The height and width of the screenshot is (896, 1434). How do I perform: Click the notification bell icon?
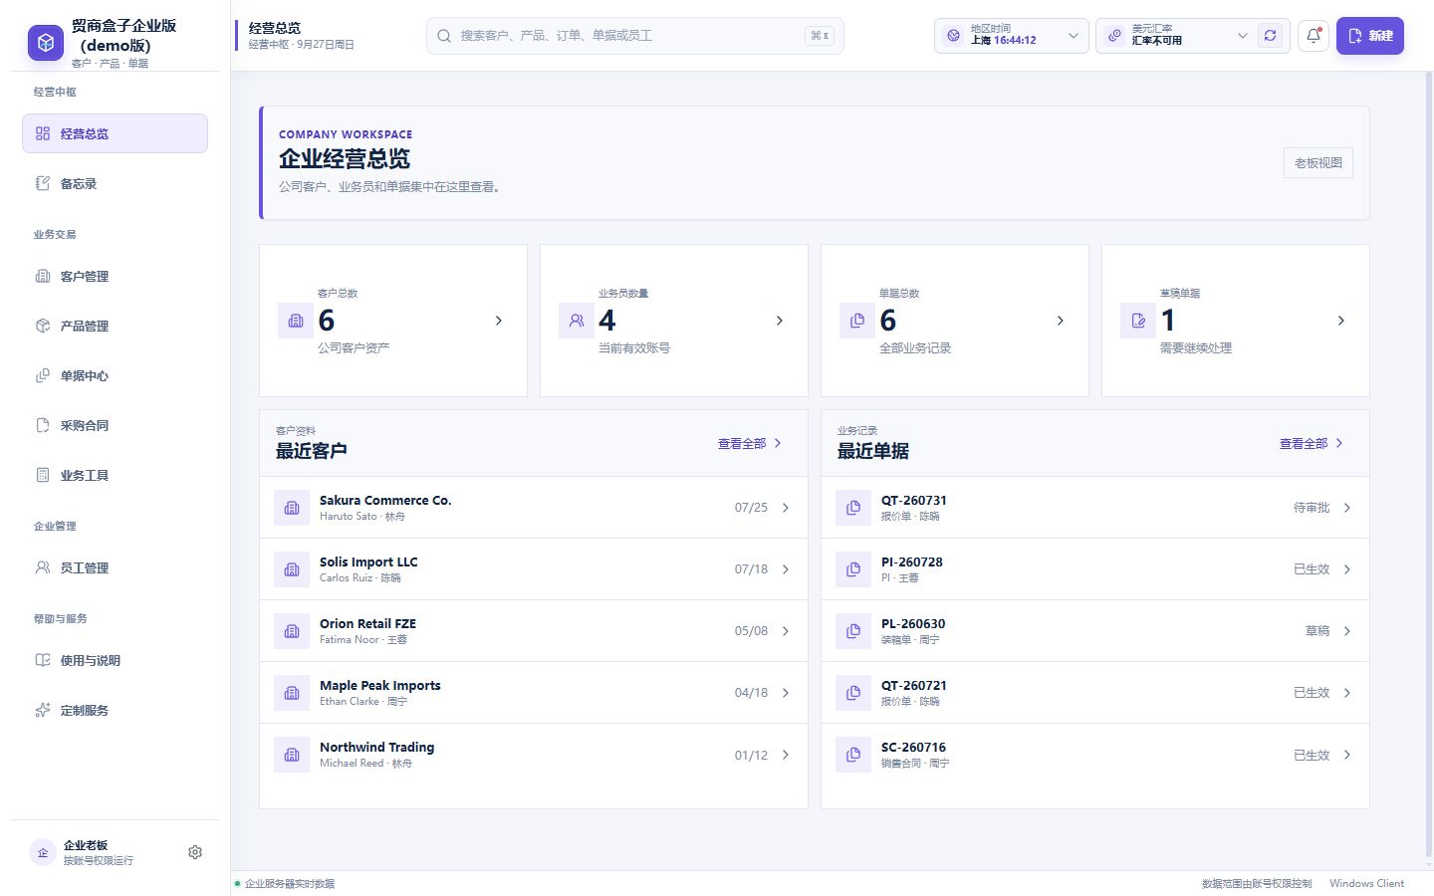[1314, 36]
